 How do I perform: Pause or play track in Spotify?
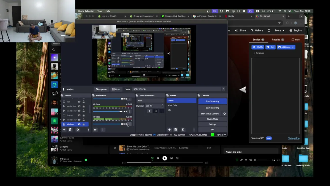(164, 158)
